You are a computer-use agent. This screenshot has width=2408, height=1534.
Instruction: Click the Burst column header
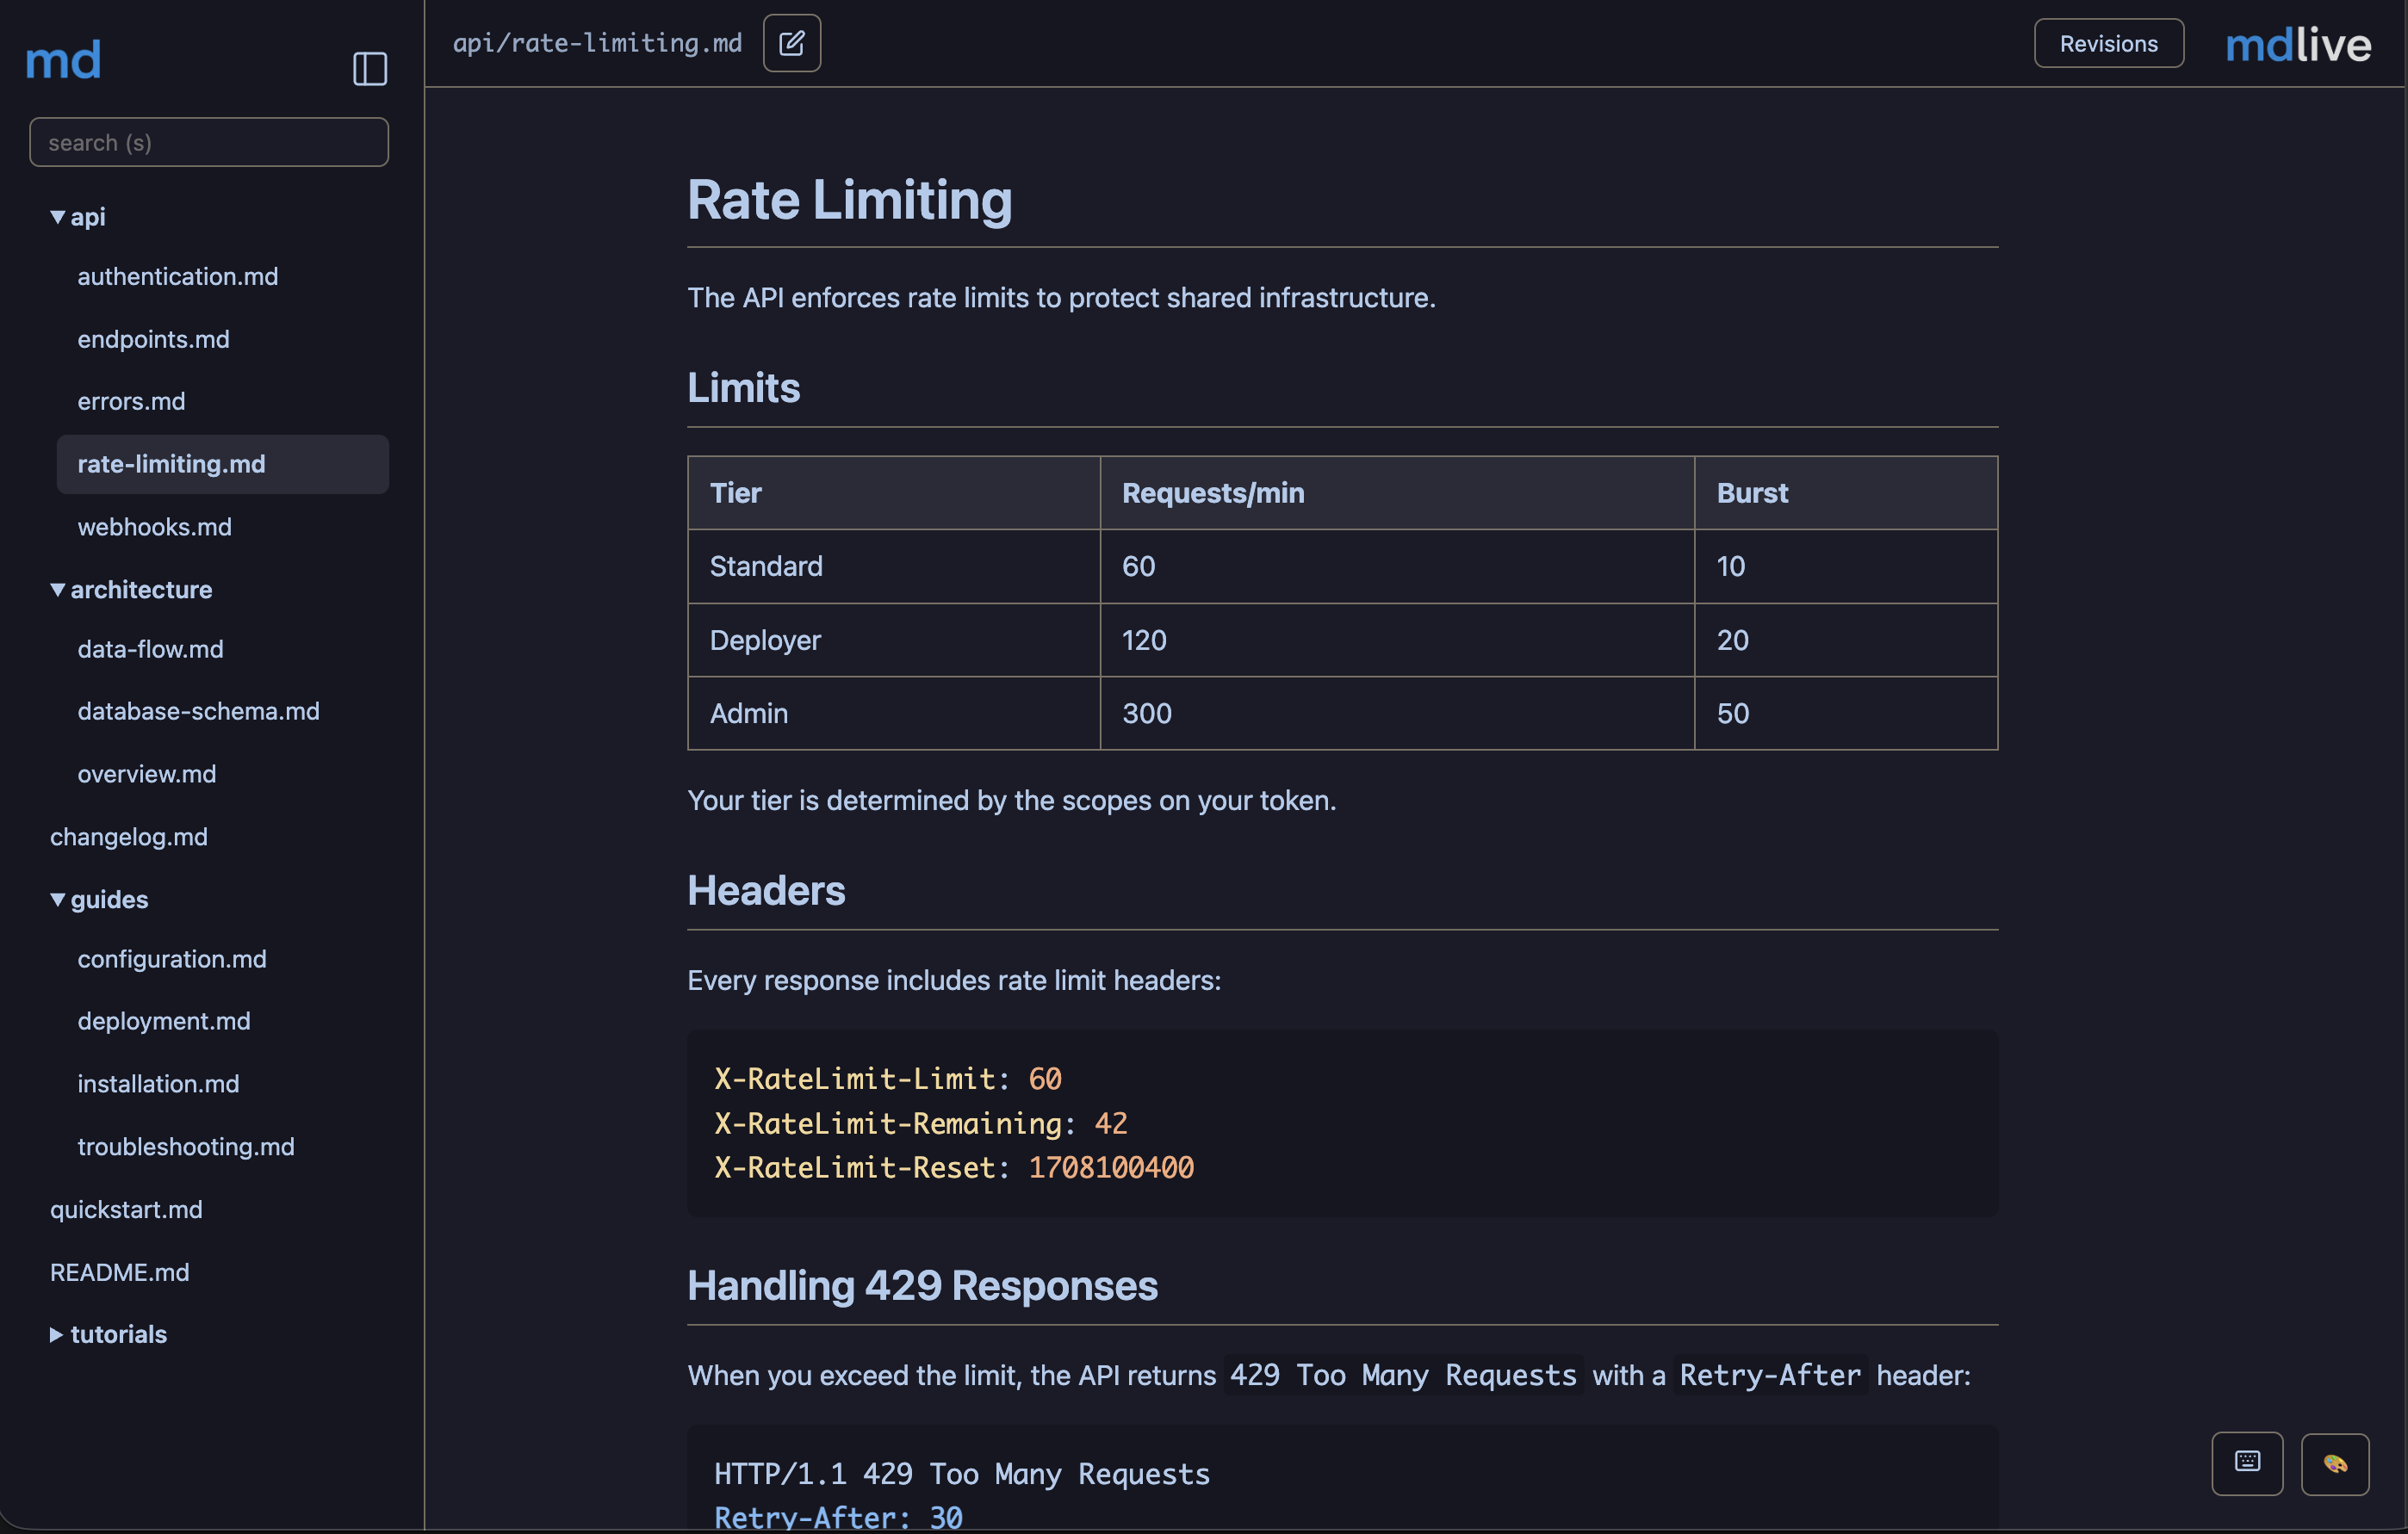point(1846,492)
